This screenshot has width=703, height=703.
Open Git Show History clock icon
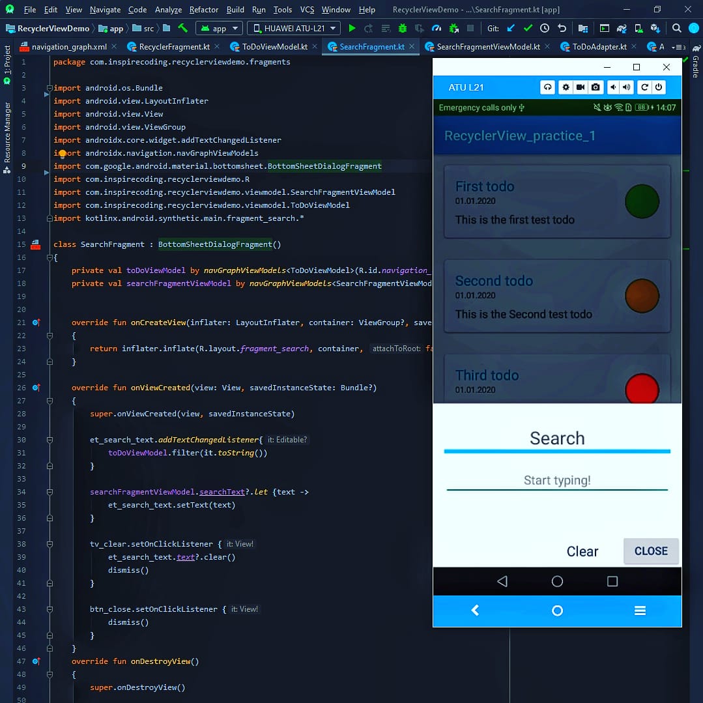(x=544, y=28)
